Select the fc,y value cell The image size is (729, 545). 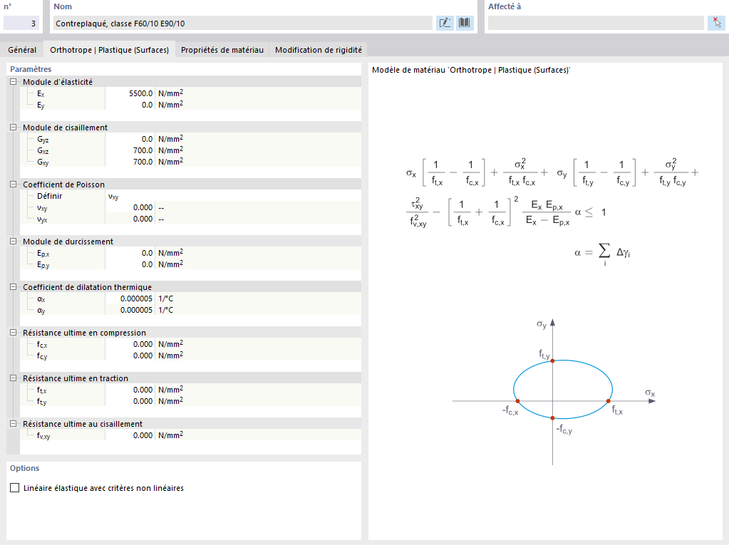coord(130,355)
